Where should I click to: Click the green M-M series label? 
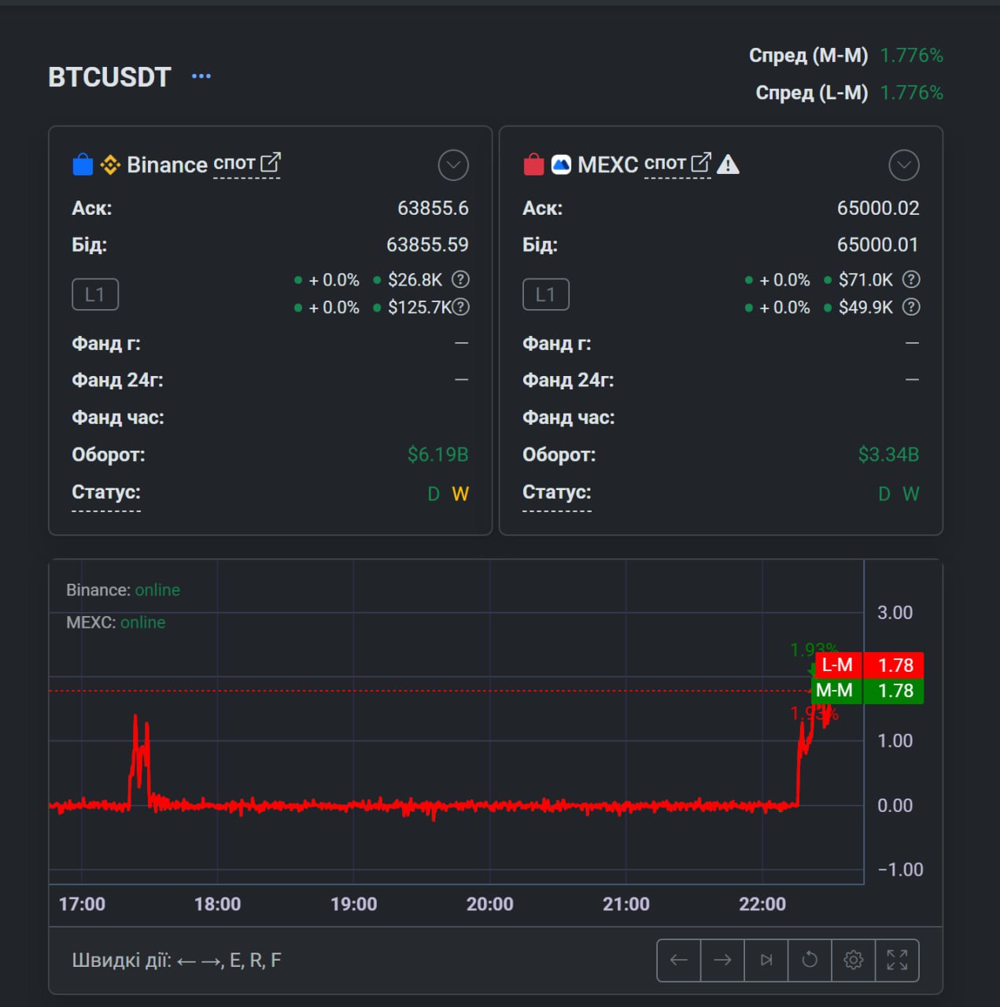(836, 691)
